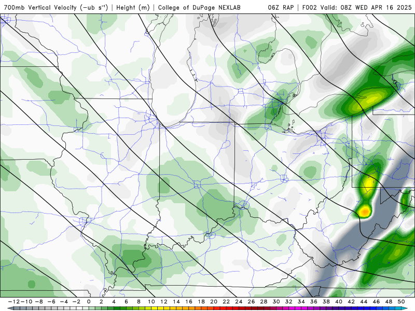The image size is (415, 311).
Task: Click the 36 label on color scale
Action: [x=314, y=302]
